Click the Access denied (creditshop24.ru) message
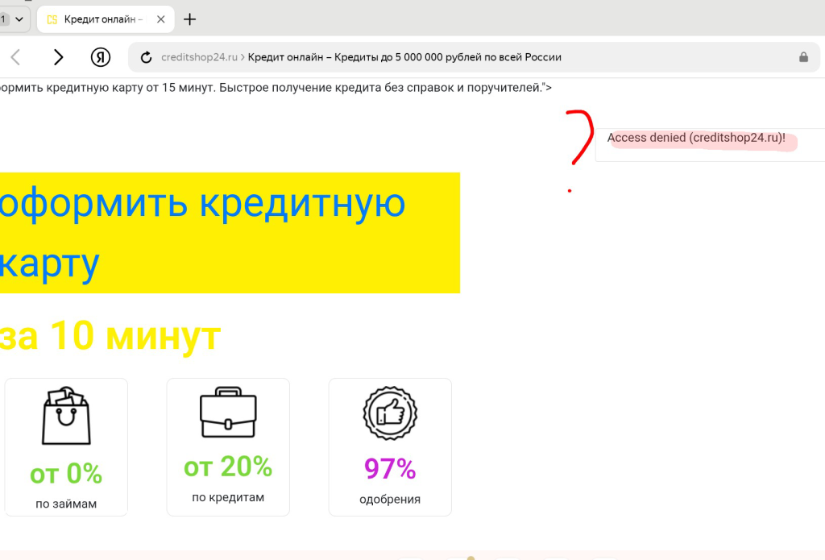825x560 pixels. (x=696, y=138)
